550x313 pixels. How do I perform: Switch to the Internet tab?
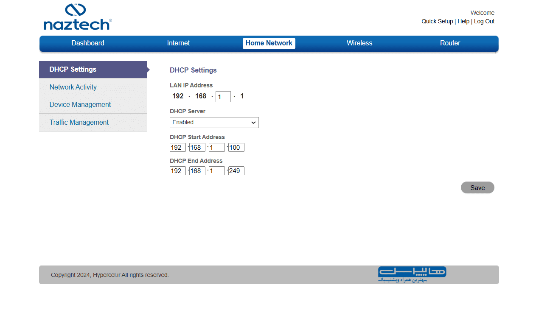click(178, 43)
